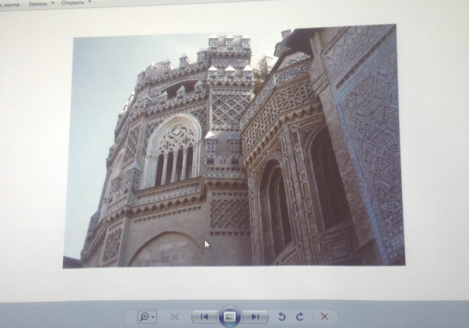Image resolution: width=469 pixels, height=328 pixels.
Task: Start the slideshow with center button
Action: point(229,316)
